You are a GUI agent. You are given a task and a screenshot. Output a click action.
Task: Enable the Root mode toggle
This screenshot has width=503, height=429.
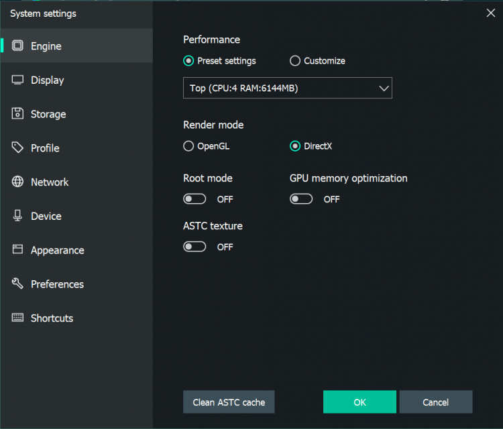194,199
